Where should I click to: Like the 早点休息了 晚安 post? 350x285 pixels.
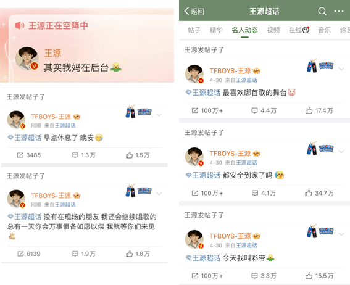point(138,155)
